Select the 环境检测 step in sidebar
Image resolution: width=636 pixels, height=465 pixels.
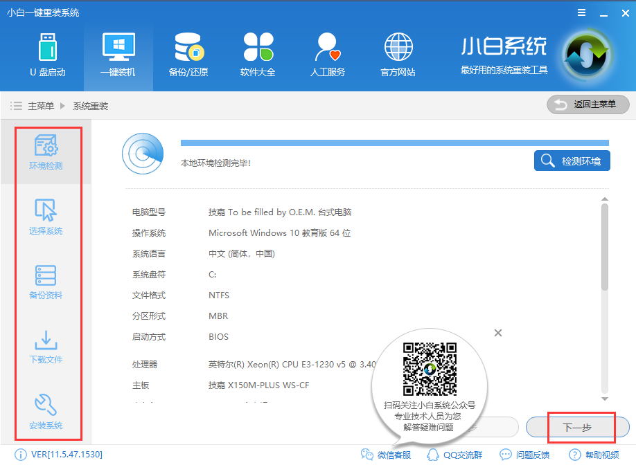46,151
